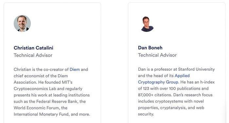Viewport: 229px width, 123px height.
Task: Click the words 'Stanford University' in Dan's bio
Action: (x=196, y=69)
